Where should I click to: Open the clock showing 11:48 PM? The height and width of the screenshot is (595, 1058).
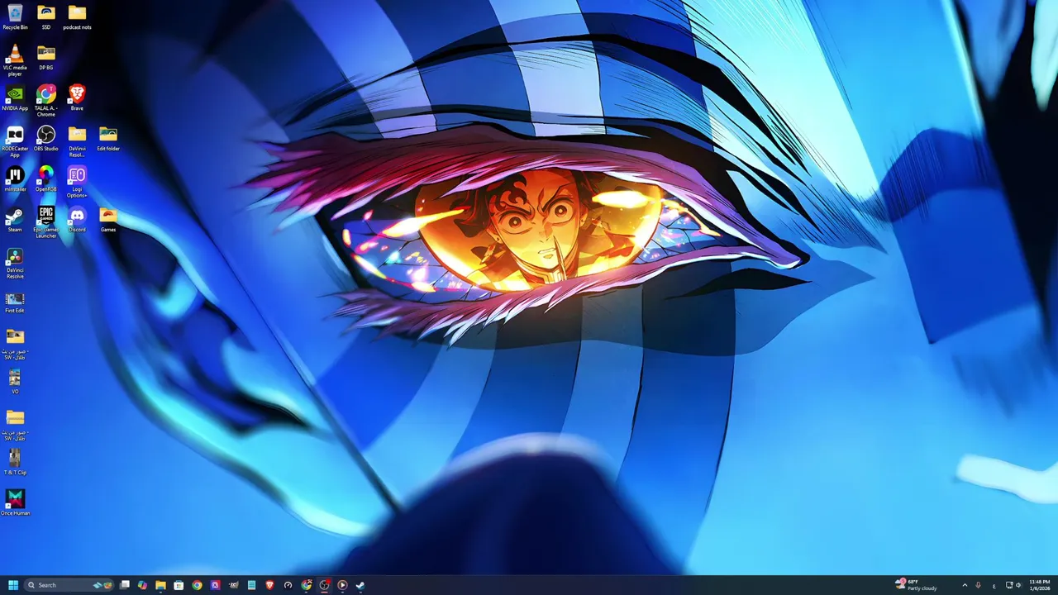pos(1040,585)
